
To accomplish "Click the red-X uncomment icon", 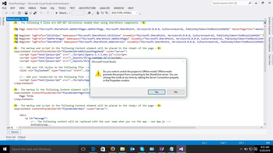I will pyautogui.click(x=107, y=13).
